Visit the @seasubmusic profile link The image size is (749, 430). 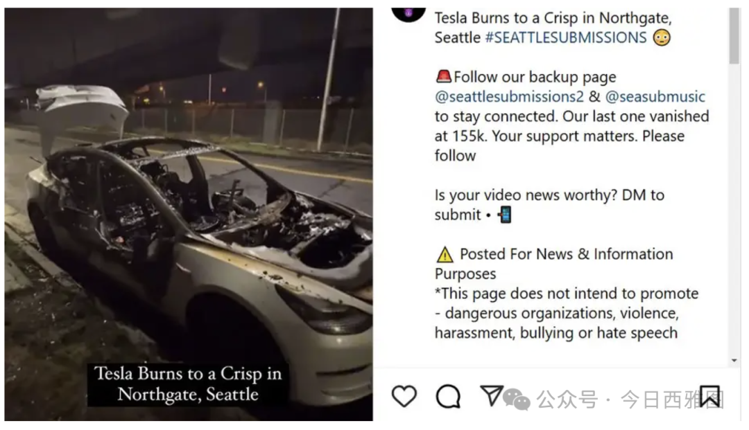[655, 97]
